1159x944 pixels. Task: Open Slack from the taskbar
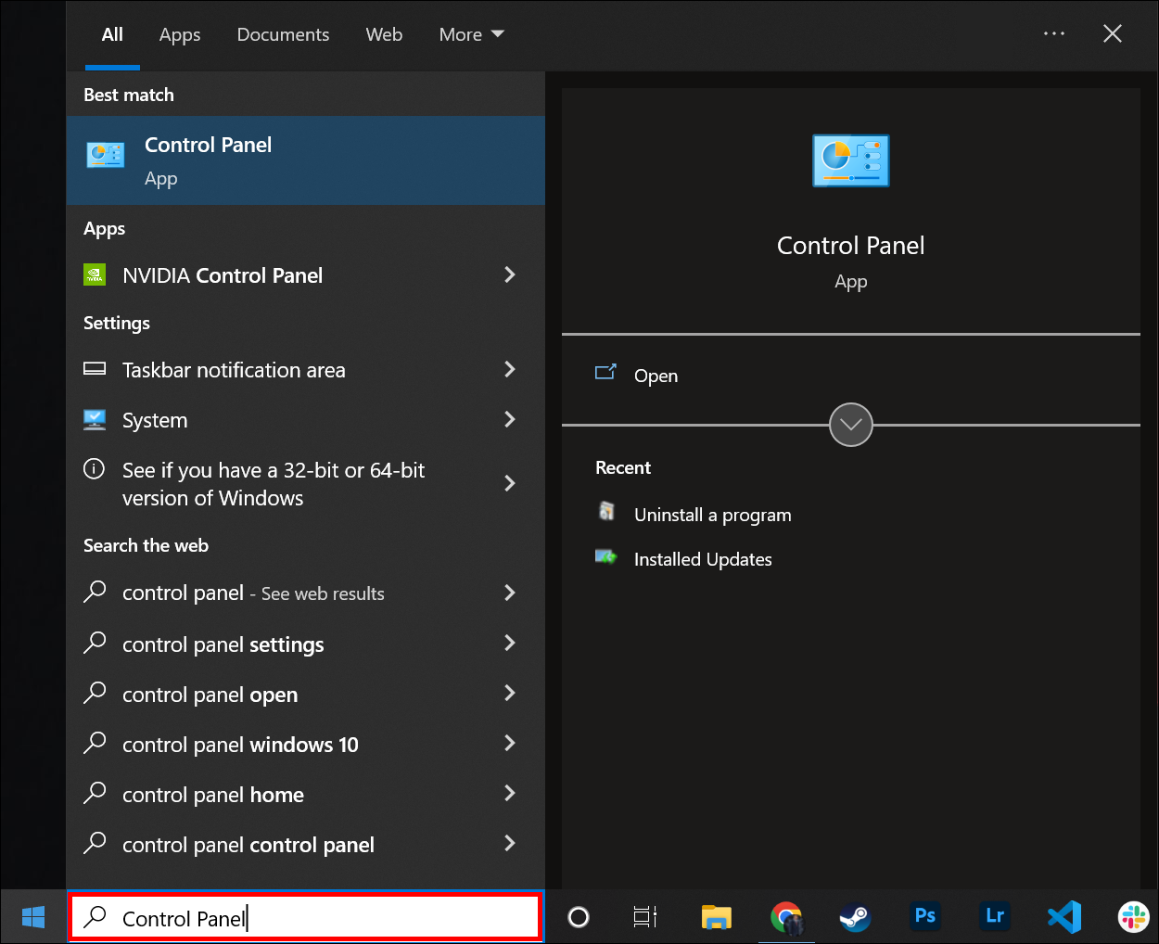(1133, 917)
